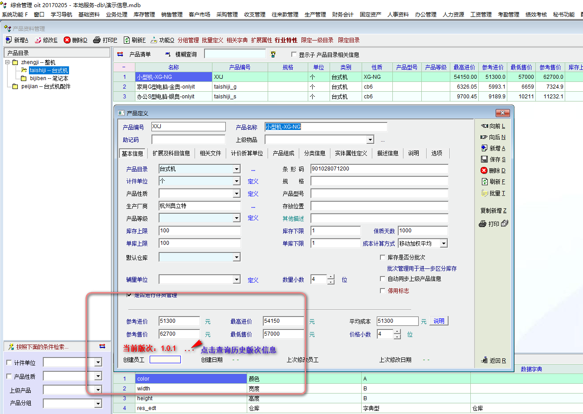
Task: Check 显示子产品目录相关信息 option
Action: (294, 55)
